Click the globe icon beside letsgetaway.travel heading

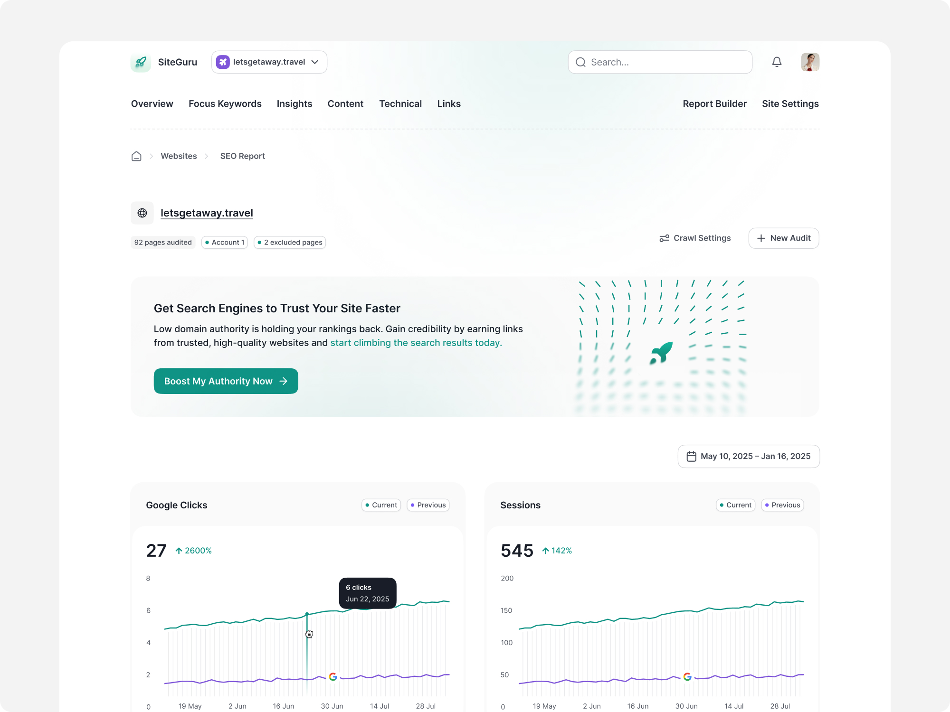[x=142, y=213]
